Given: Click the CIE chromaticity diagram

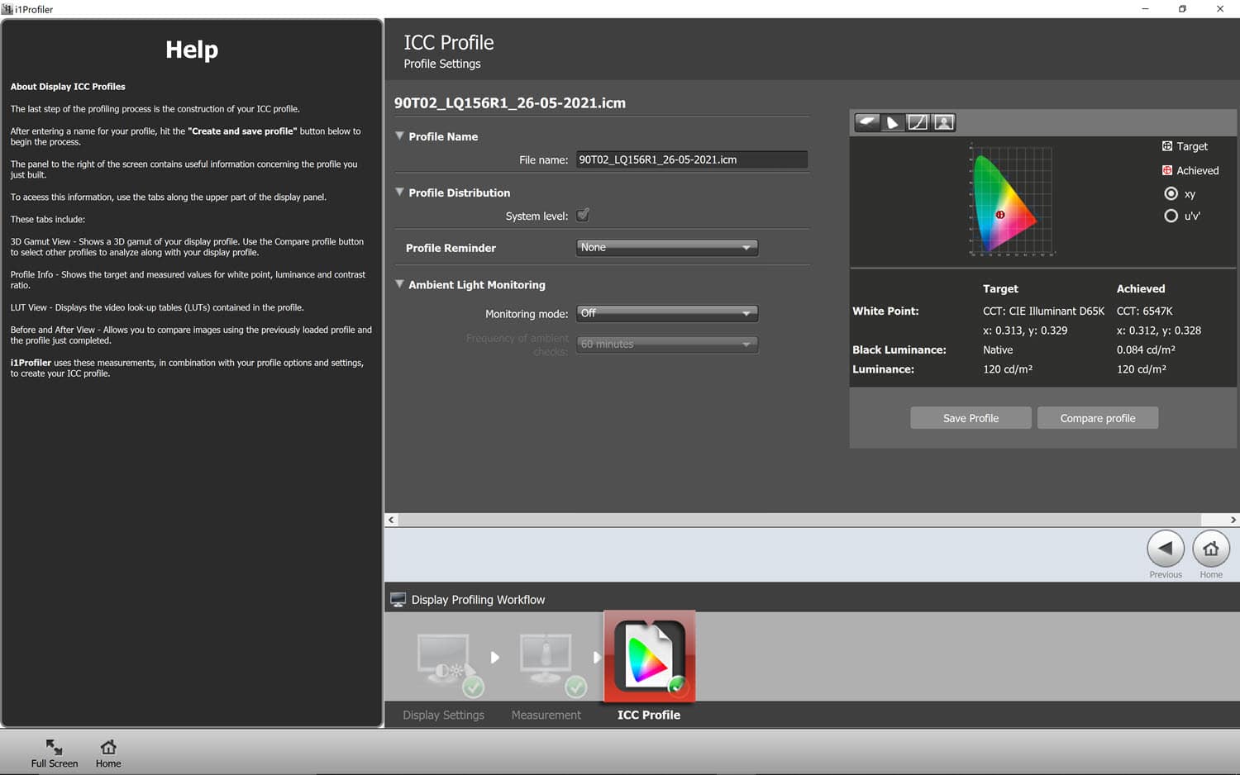Looking at the screenshot, I should pyautogui.click(x=1011, y=200).
